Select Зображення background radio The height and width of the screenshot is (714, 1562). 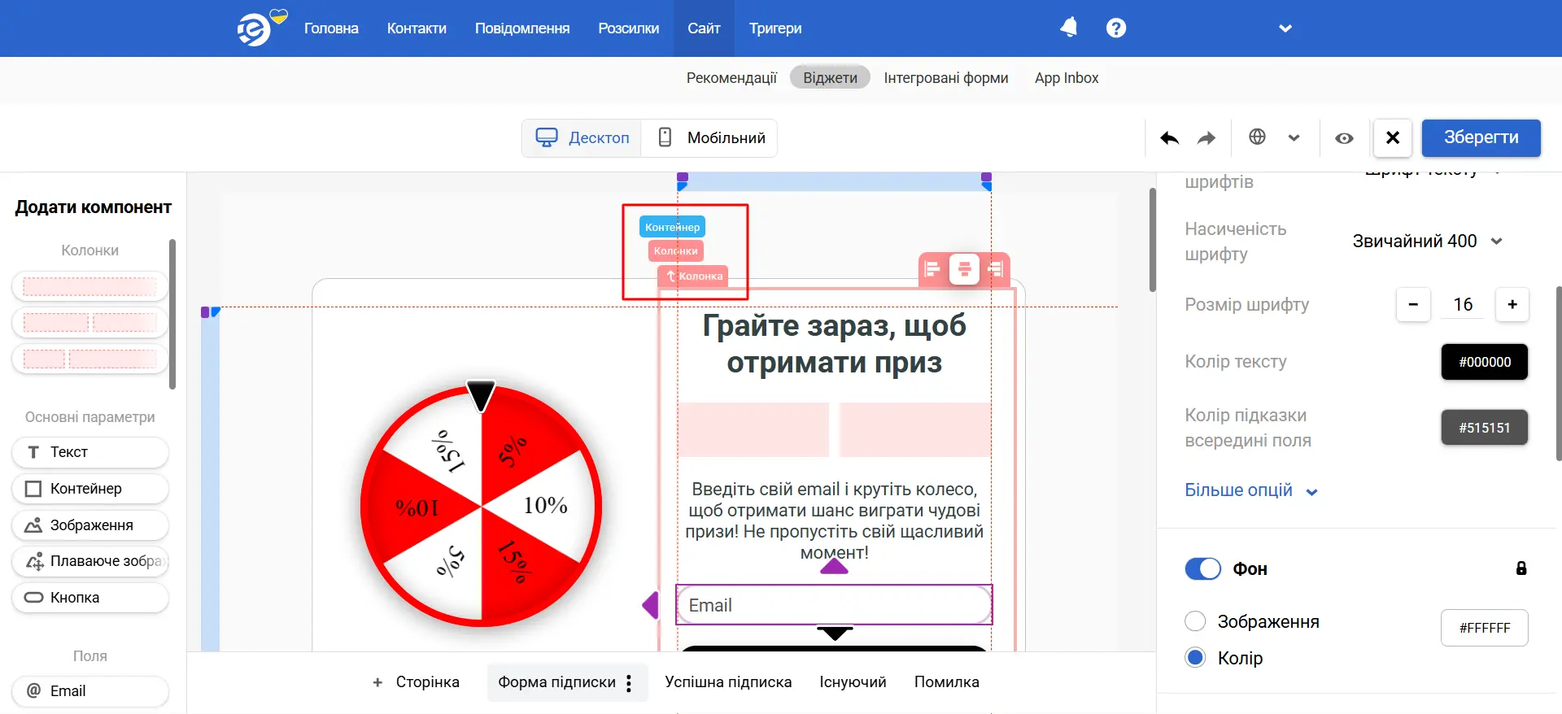(1195, 621)
